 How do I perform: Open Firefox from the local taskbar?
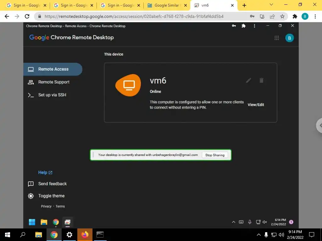85,235
